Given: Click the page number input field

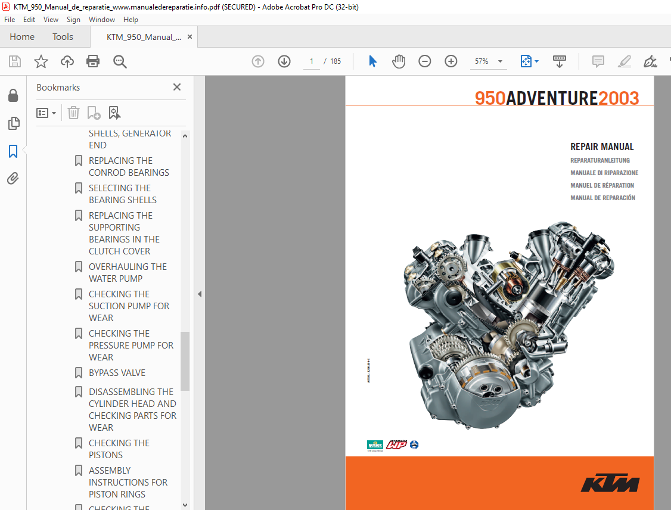Looking at the screenshot, I should click(x=312, y=61).
